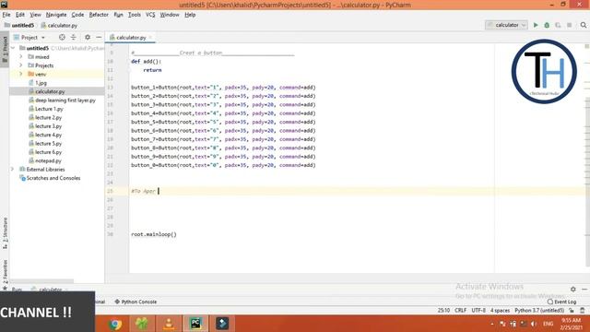Expand the venv folder
The height and width of the screenshot is (332, 590).
coord(21,74)
